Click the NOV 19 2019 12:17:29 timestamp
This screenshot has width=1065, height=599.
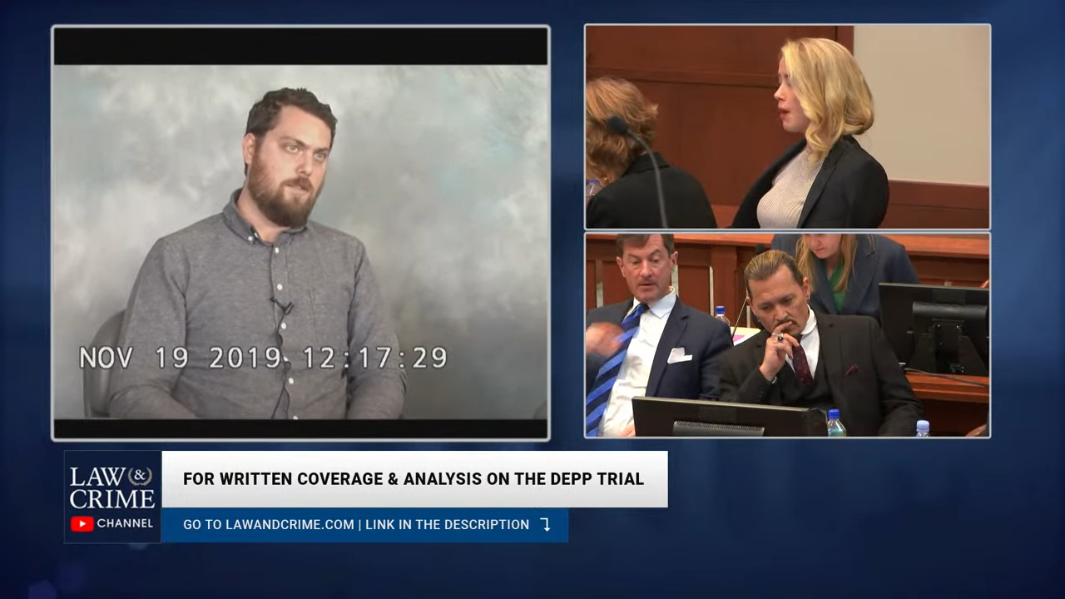[263, 358]
